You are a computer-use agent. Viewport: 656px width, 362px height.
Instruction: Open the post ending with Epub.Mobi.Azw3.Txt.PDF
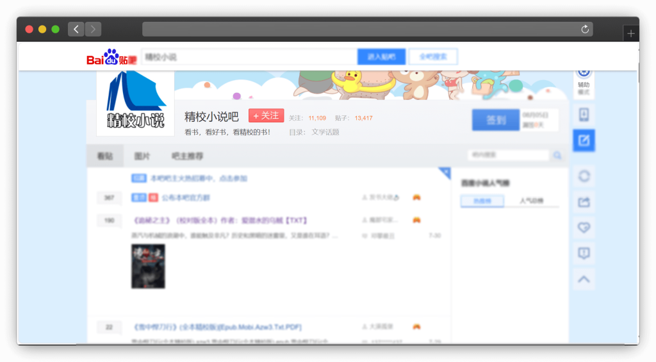pos(218,327)
